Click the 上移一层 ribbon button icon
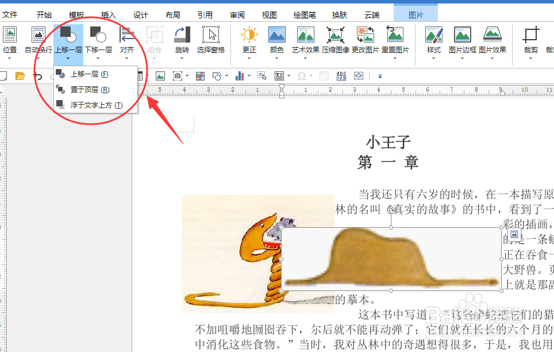Viewport: 554px width, 352px height. 68,35
